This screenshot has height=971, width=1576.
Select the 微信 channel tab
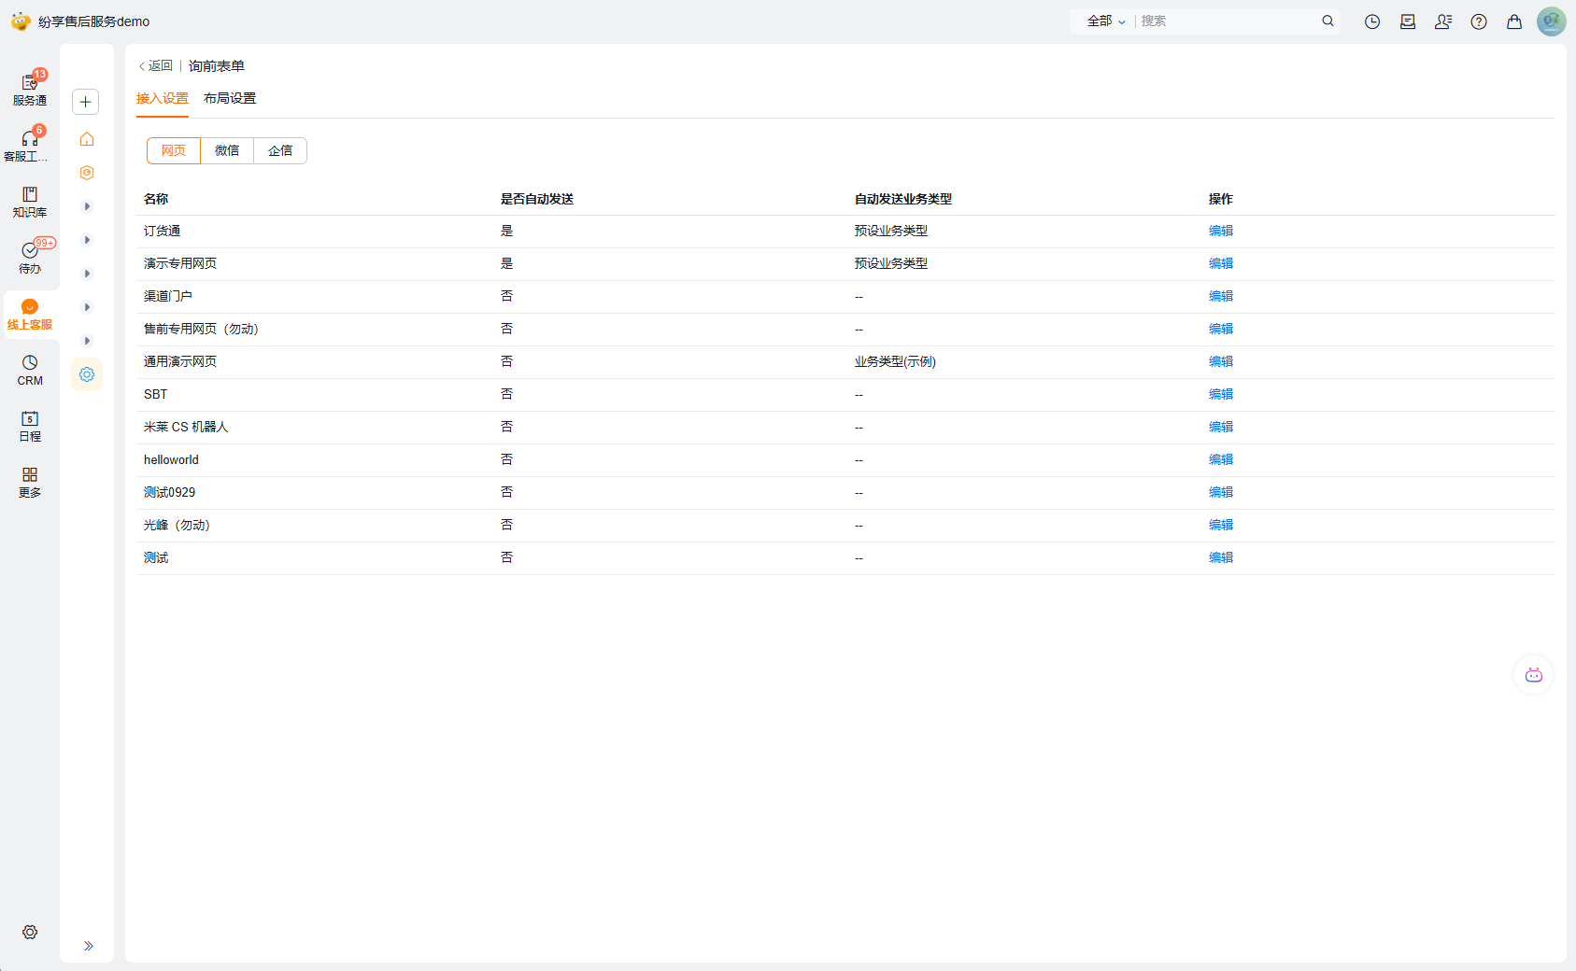(227, 150)
